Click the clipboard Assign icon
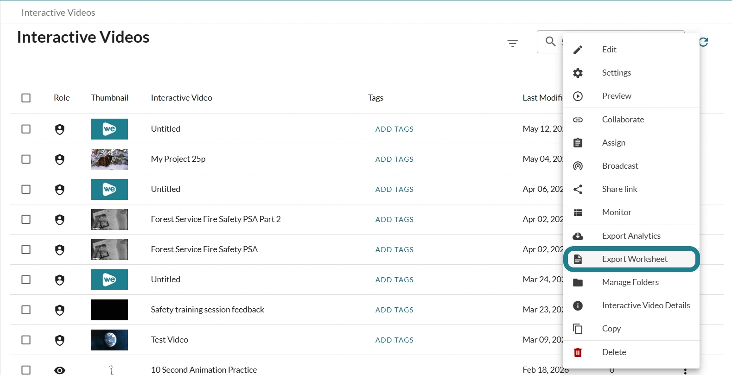Viewport: 732px width, 375px height. (x=578, y=143)
